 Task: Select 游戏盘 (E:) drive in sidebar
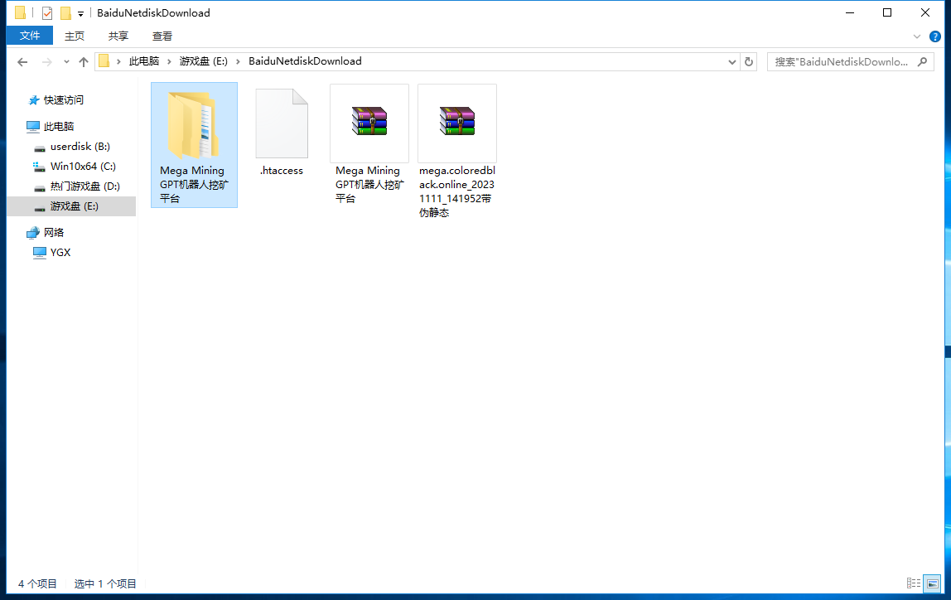71,206
